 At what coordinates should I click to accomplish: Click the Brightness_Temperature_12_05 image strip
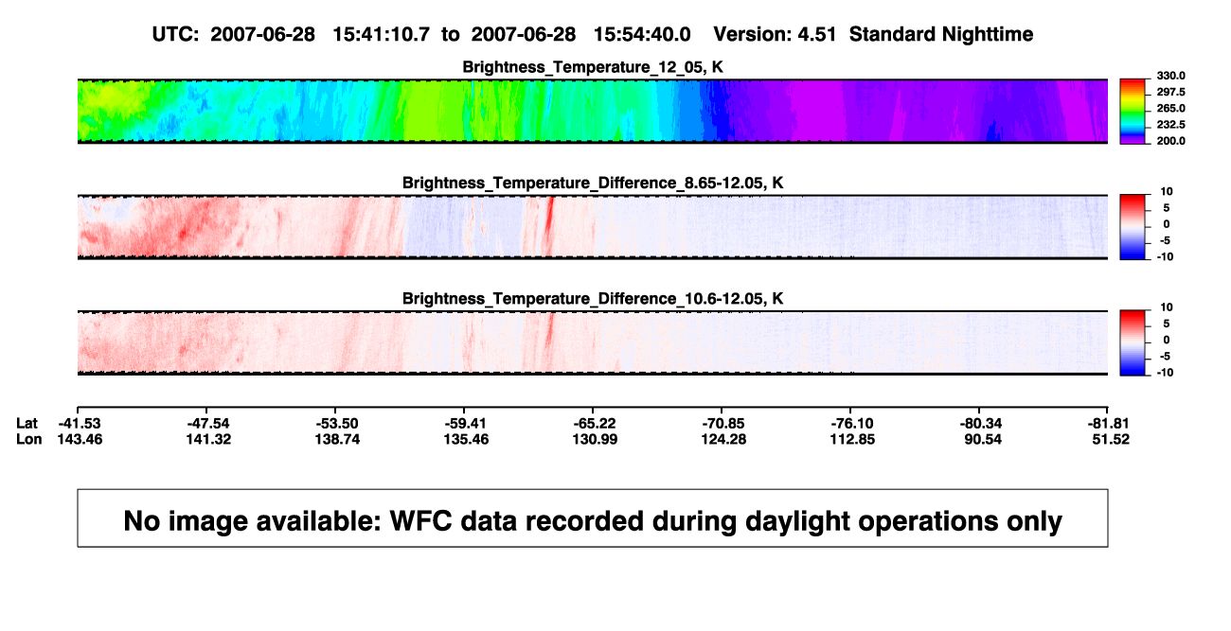coord(593,112)
